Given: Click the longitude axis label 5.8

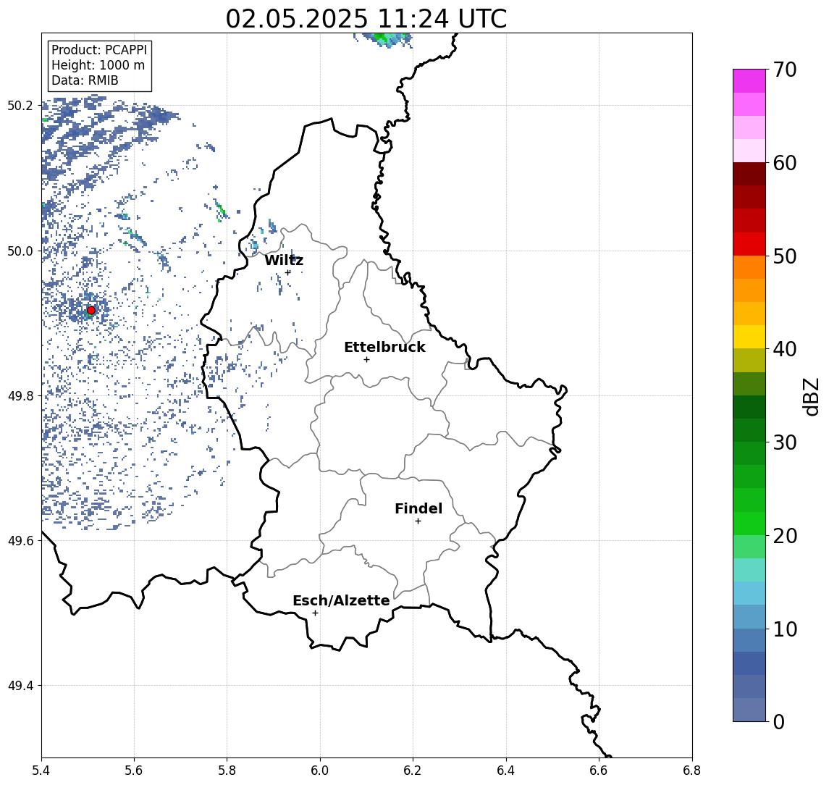Looking at the screenshot, I should click(x=227, y=771).
